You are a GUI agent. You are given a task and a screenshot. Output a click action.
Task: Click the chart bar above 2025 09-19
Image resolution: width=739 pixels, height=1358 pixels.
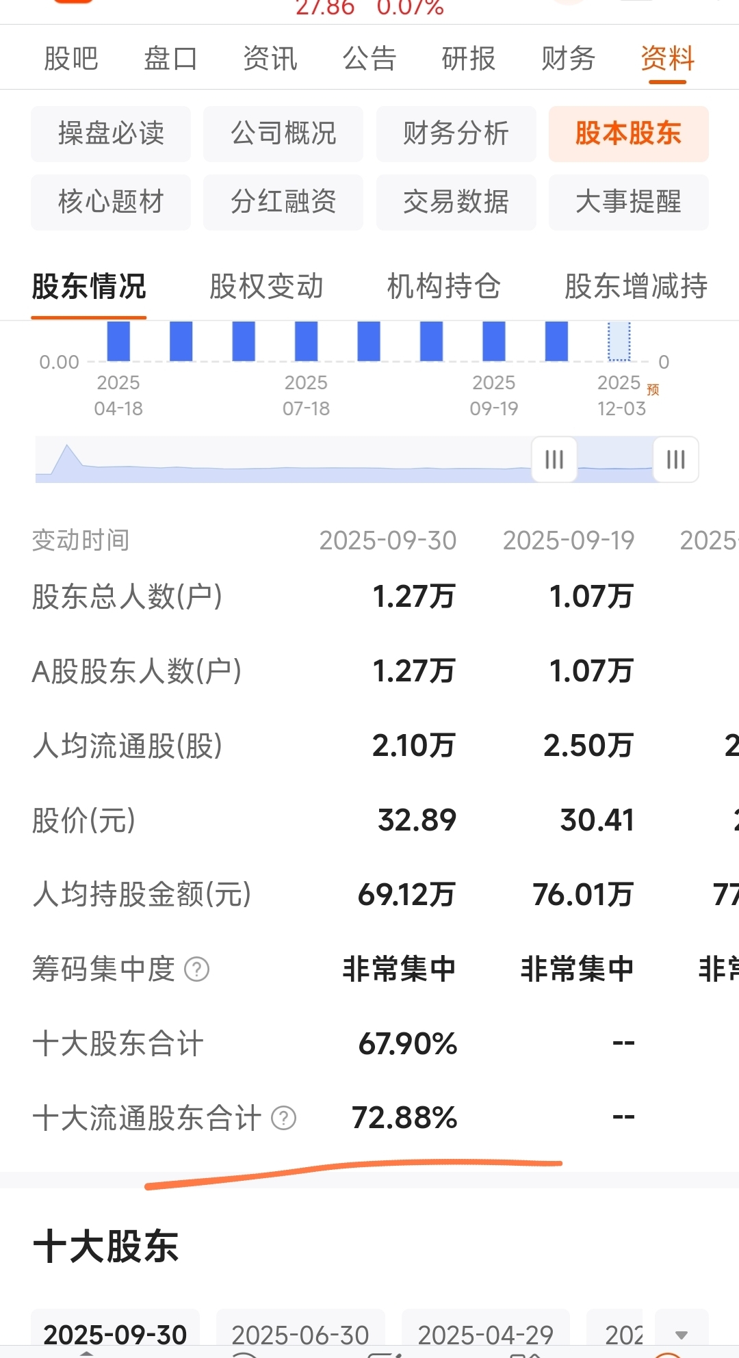pos(494,341)
